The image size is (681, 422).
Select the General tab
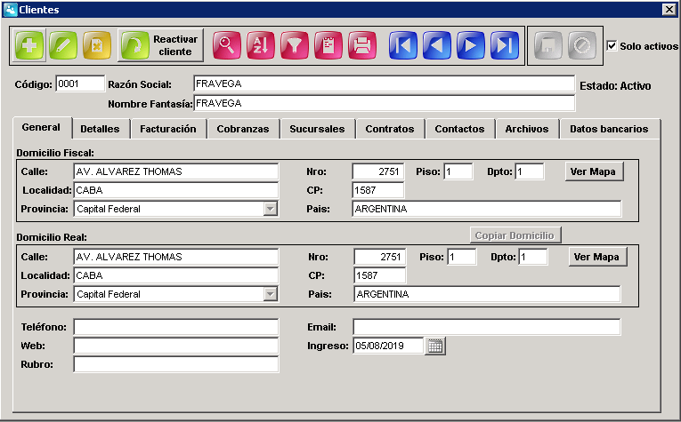[x=41, y=127]
